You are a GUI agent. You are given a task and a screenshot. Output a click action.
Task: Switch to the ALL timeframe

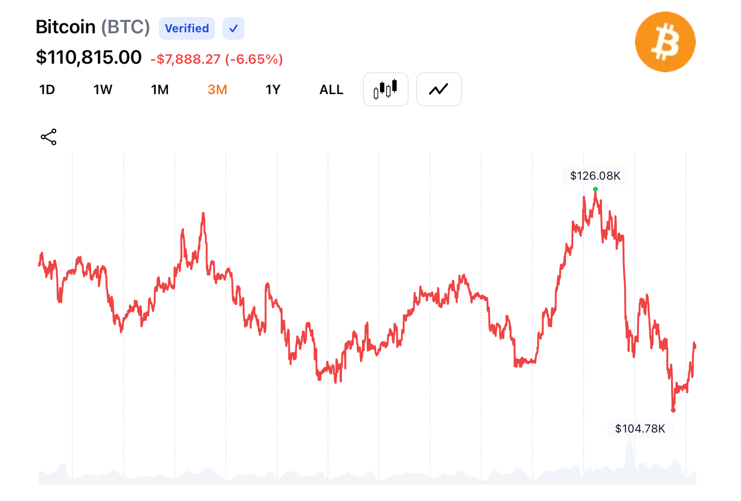(x=331, y=89)
